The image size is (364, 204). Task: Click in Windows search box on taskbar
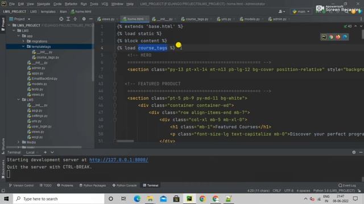pos(59,199)
